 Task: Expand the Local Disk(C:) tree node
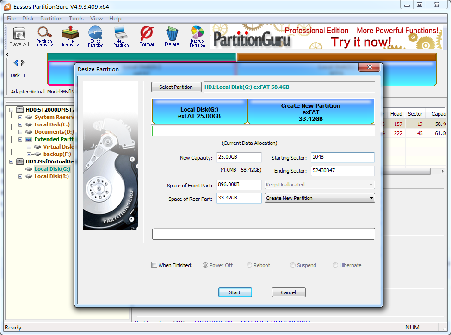pos(20,124)
